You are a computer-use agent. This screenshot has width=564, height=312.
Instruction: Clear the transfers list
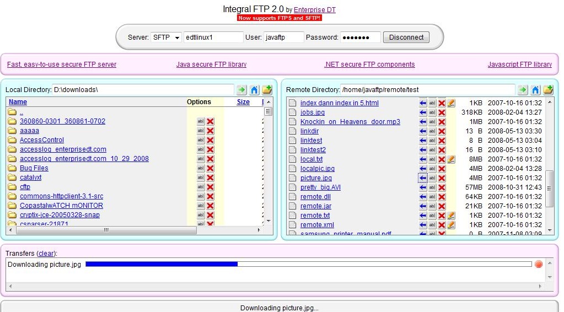coord(46,254)
